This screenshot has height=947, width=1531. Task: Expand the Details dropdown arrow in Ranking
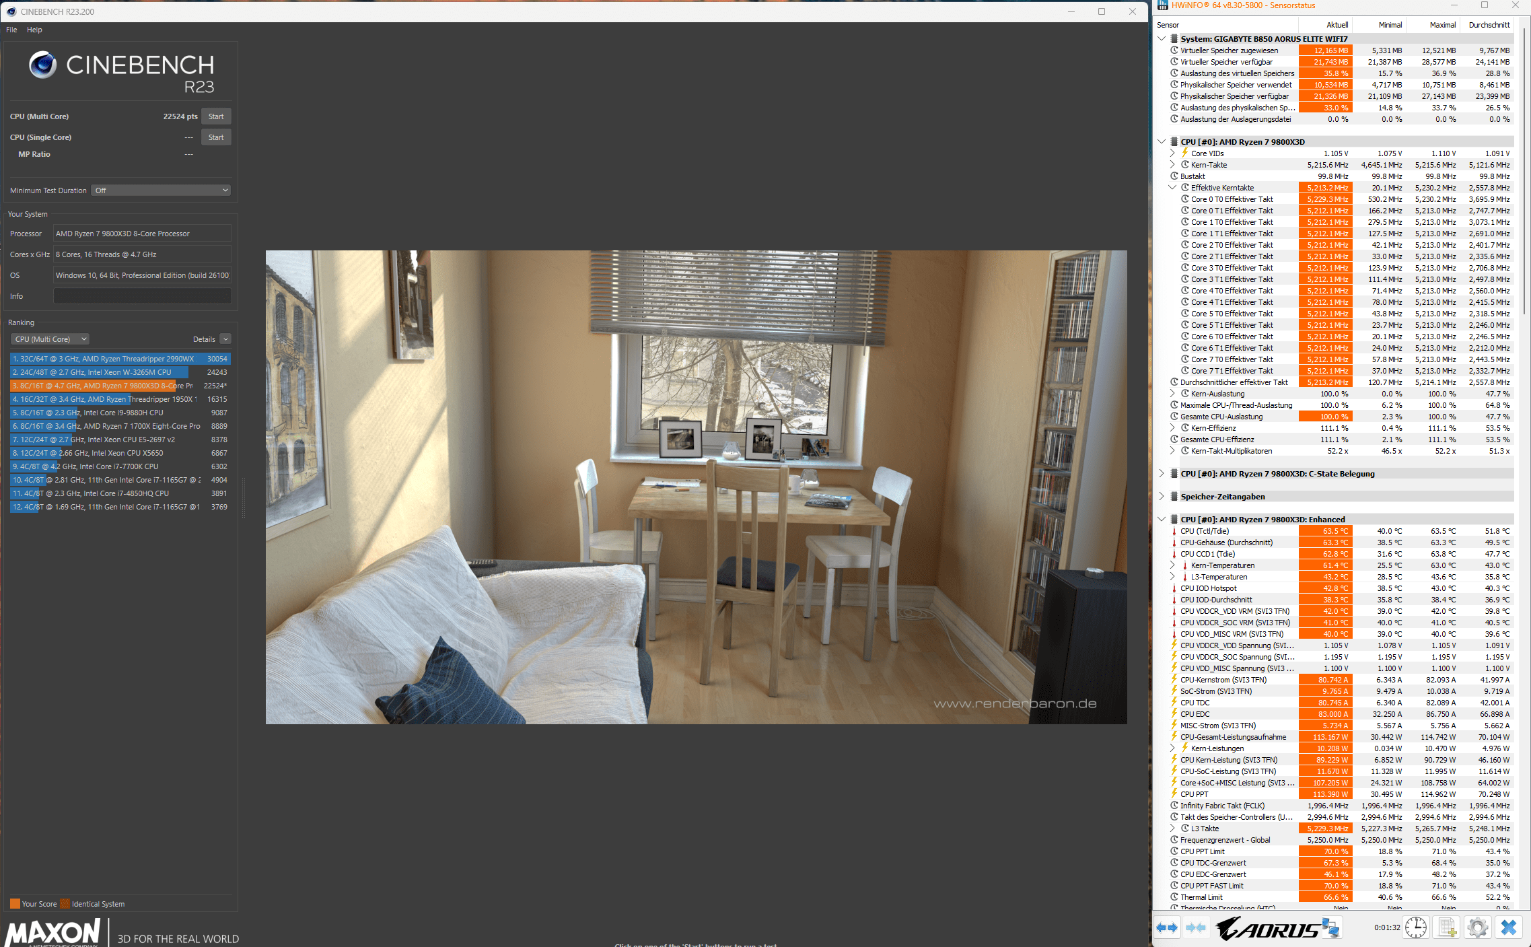(x=225, y=339)
